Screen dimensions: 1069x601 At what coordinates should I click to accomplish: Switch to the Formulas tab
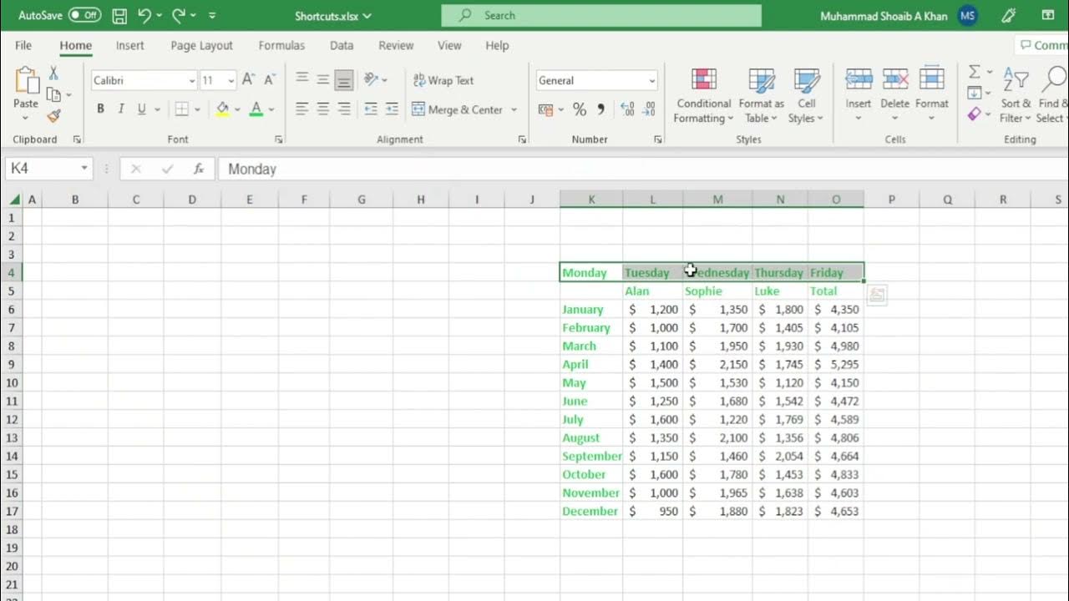click(281, 45)
